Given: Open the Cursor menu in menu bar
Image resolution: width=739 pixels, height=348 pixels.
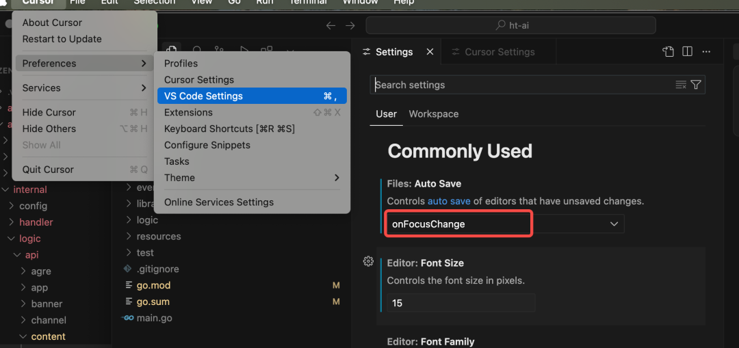Looking at the screenshot, I should [38, 2].
